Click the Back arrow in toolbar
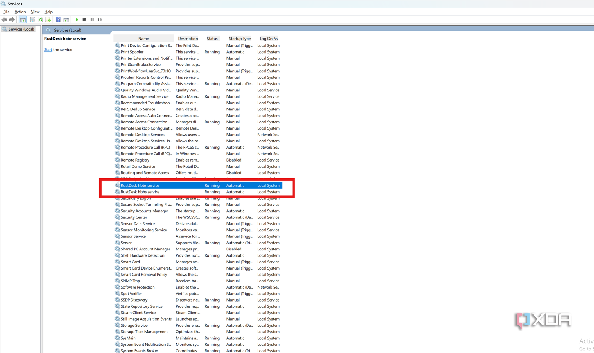Screen dimensions: 594x353 (x=4, y=20)
